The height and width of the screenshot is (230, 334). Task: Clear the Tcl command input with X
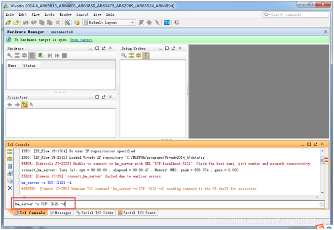(322, 204)
